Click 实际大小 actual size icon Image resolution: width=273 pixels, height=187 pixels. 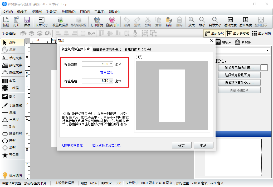point(215,22)
